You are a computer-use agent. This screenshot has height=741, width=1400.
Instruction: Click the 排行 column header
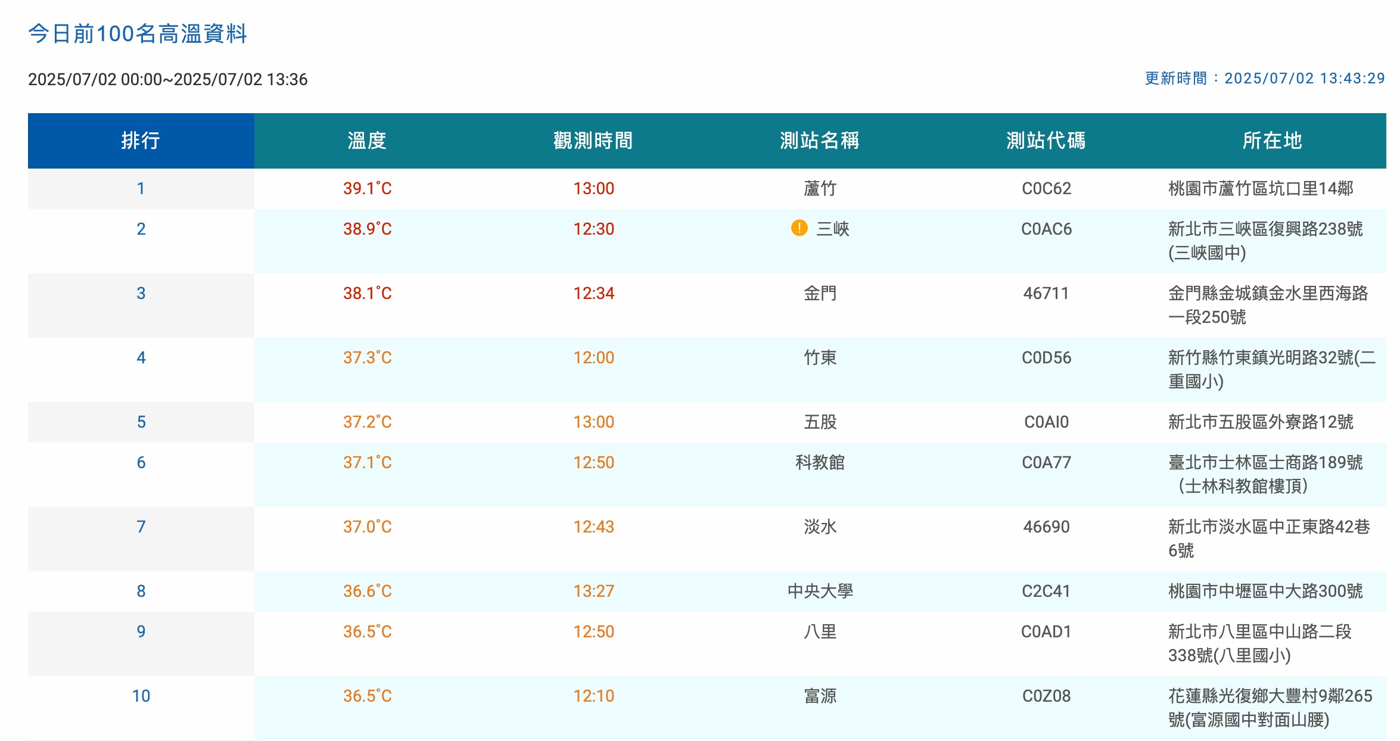click(x=141, y=141)
